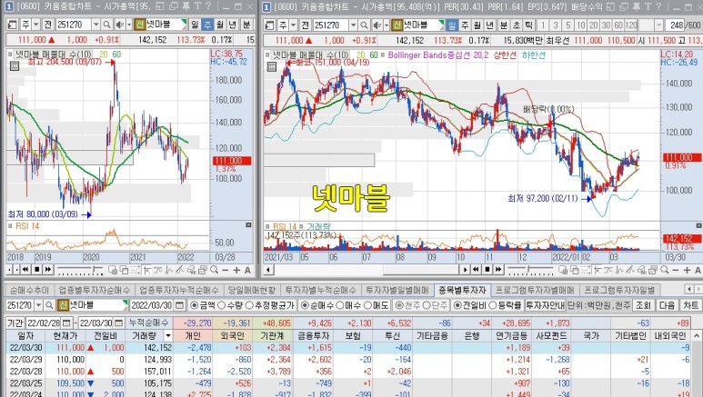The image size is (703, 397).
Task: Select 등락률 radio button
Action: coord(492,305)
